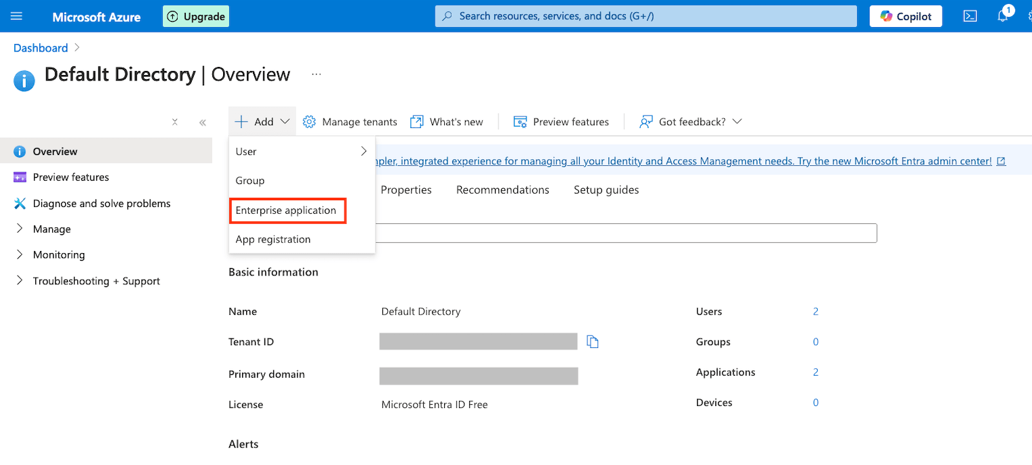Click sidebar Preview features purple icon
This screenshot has width=1032, height=465.
[x=20, y=177]
